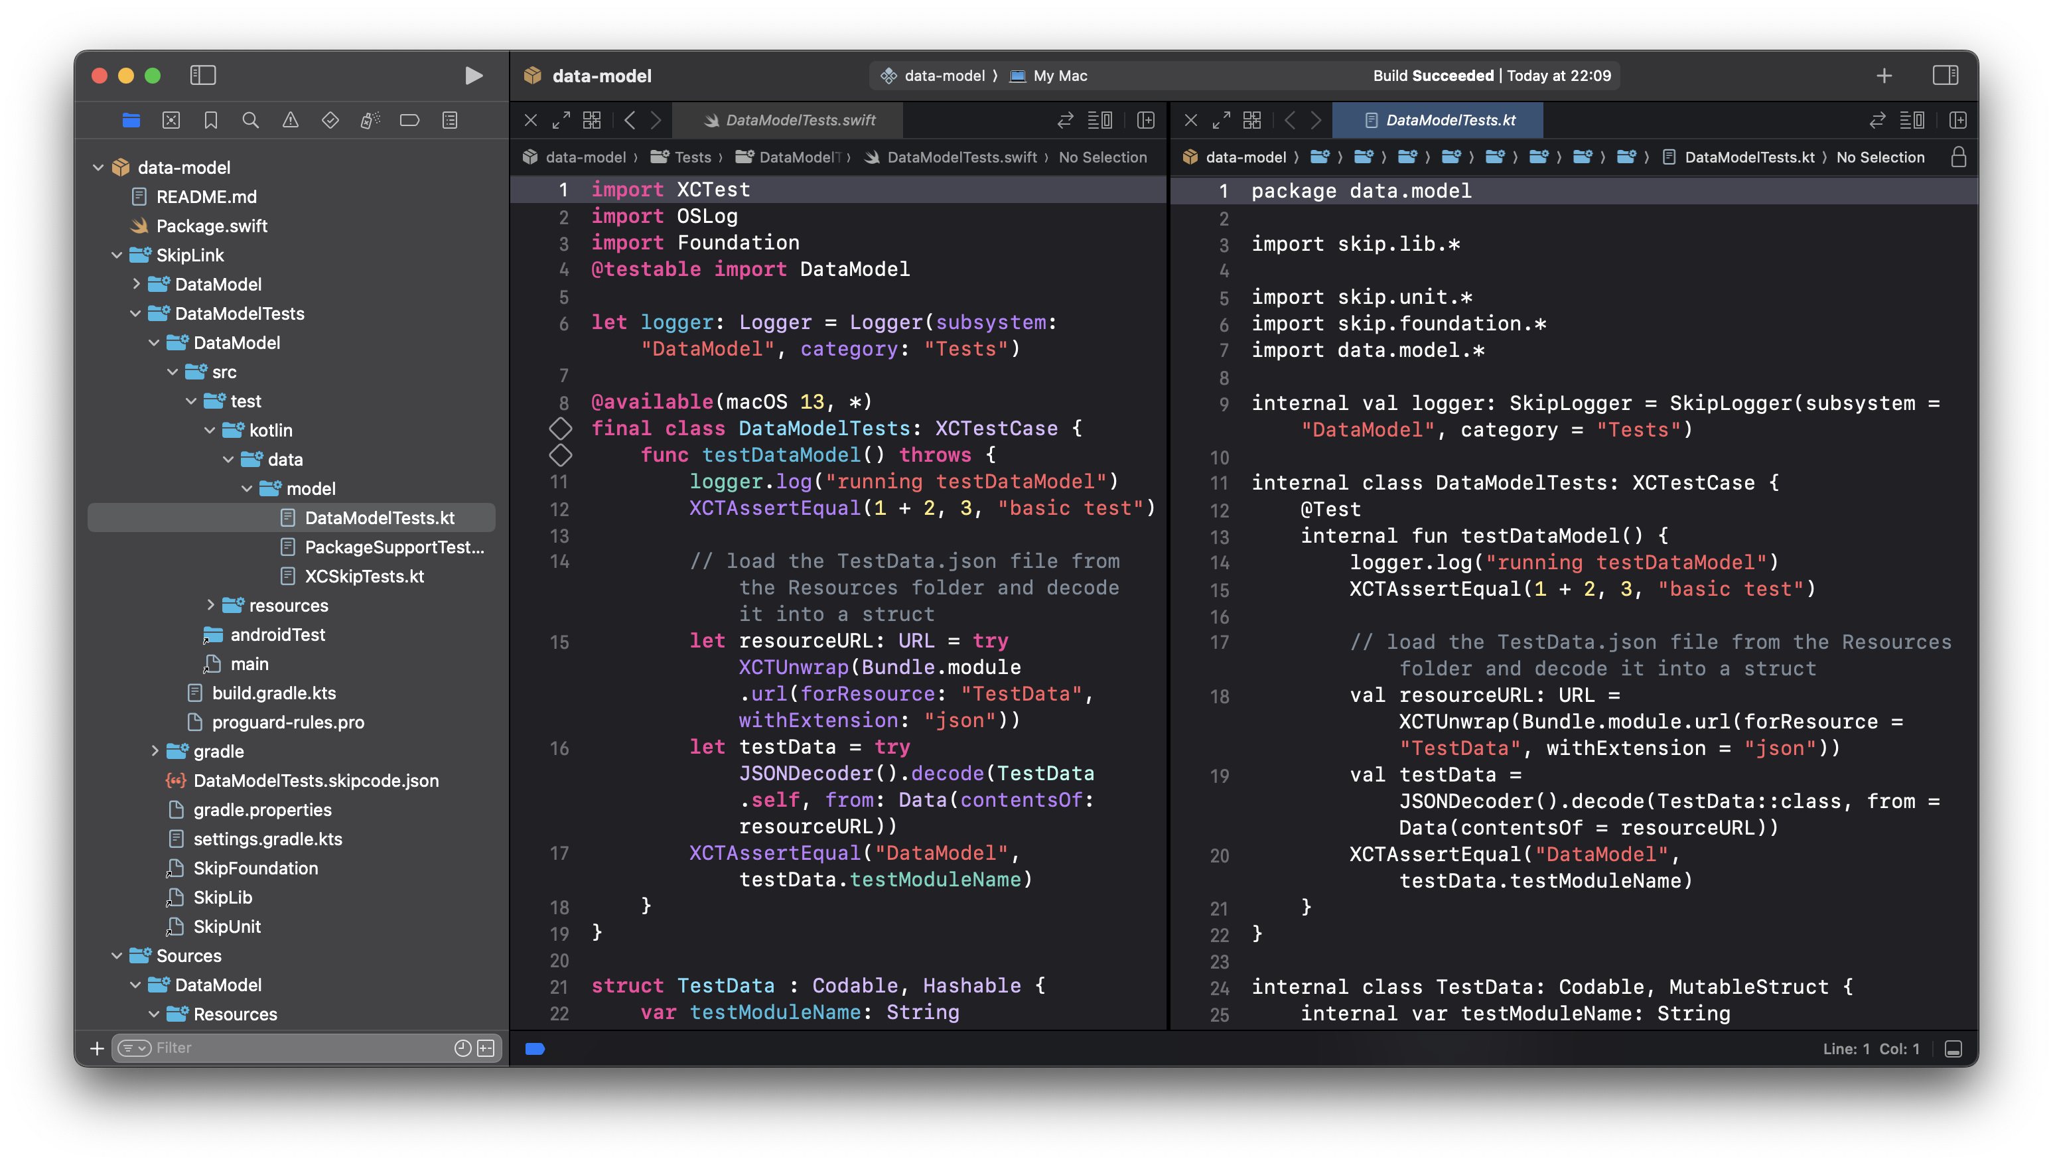Open the Report navigator list icon

(x=450, y=120)
